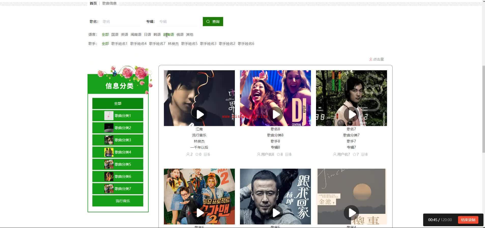Open the 歌曲信息 navigation tab
The width and height of the screenshot is (485, 228).
click(x=109, y=3)
